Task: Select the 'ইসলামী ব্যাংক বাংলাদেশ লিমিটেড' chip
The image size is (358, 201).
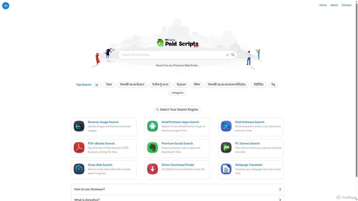Action: [227, 85]
